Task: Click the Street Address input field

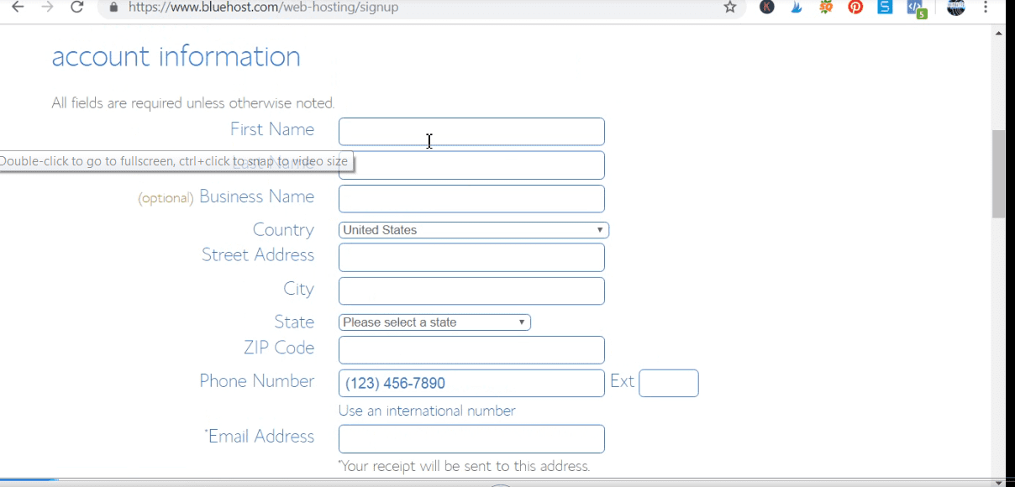Action: tap(471, 258)
